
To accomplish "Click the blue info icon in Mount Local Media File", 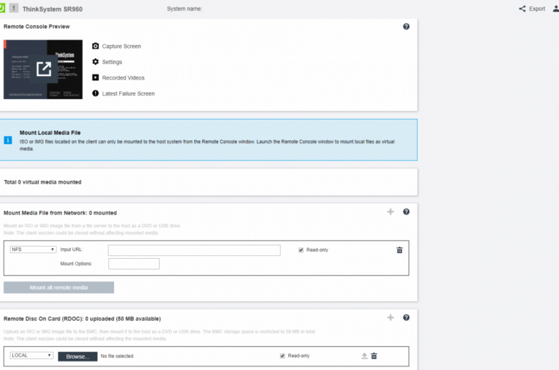I will [x=8, y=141].
